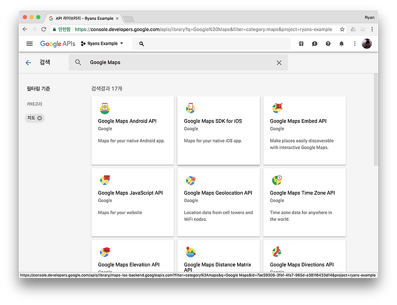Bookmark the page with the star icon

coord(342,29)
